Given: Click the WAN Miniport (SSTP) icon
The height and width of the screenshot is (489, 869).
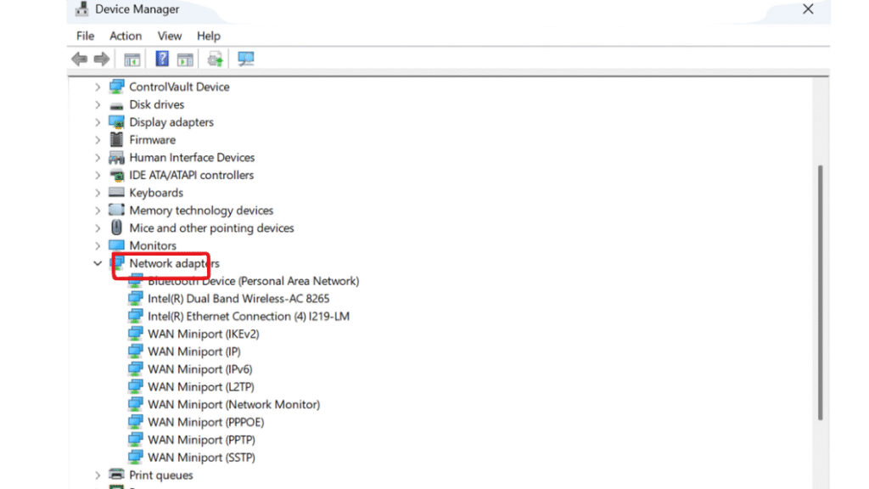Looking at the screenshot, I should pos(135,458).
